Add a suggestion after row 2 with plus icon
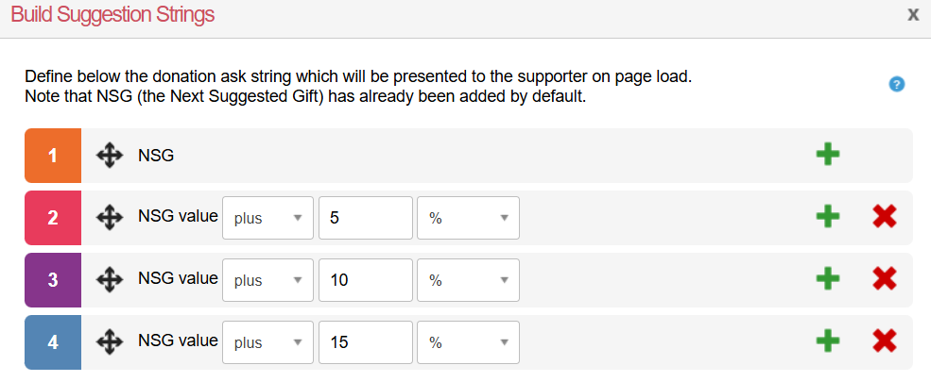This screenshot has width=931, height=382. (x=828, y=217)
